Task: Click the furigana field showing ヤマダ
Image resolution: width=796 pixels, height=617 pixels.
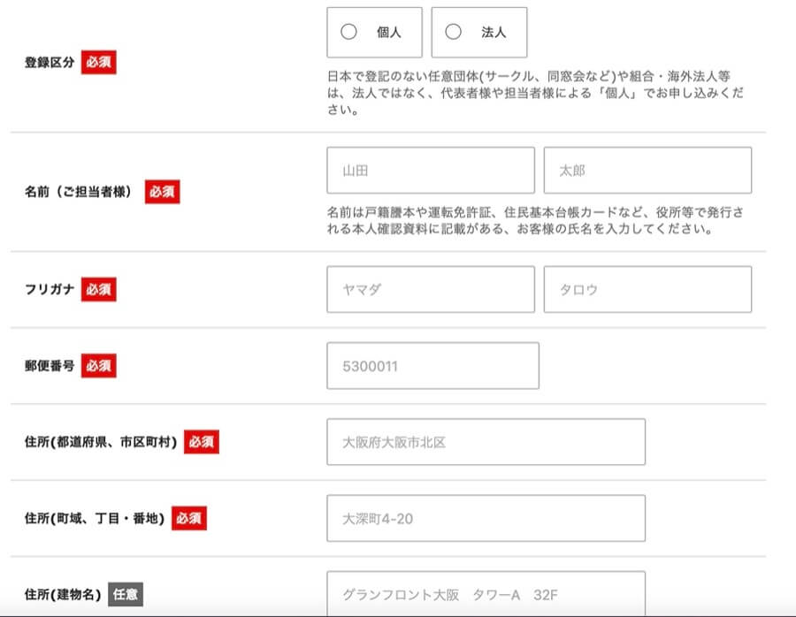Action: point(430,289)
